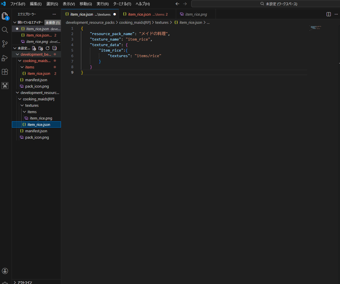Viewport: 340px width, 284px height.
Task: Click the go back navigation arrow
Action: tap(177, 4)
